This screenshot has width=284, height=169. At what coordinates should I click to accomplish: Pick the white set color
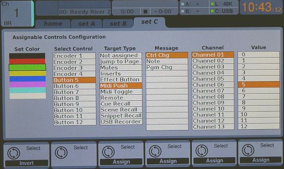click(28, 96)
